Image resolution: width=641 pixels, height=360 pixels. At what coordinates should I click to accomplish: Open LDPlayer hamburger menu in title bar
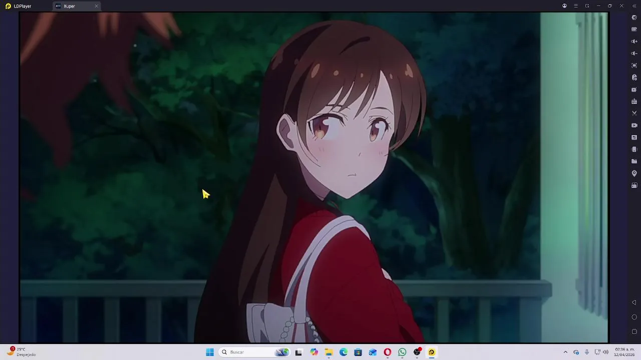pos(576,6)
